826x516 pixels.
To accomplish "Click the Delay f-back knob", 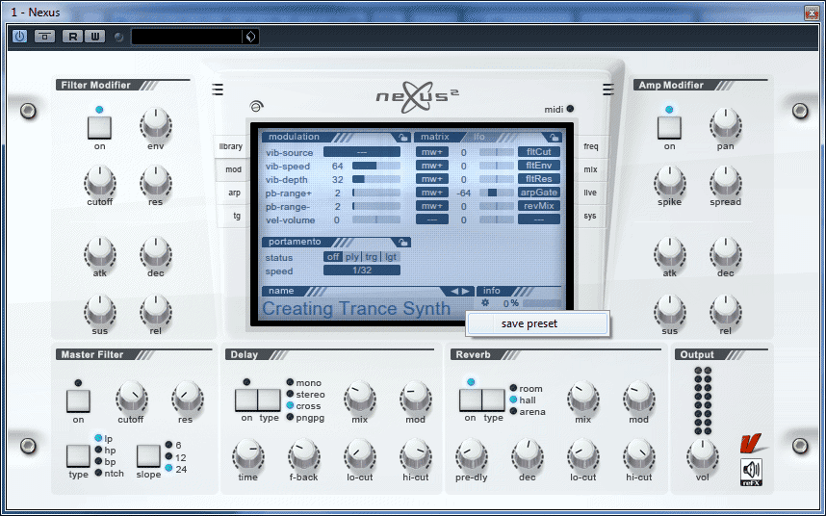I will click(304, 456).
